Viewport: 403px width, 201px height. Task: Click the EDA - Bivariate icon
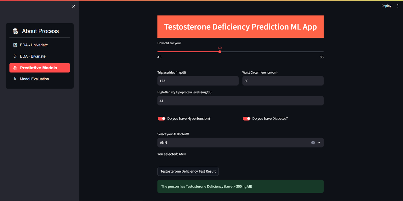click(15, 56)
